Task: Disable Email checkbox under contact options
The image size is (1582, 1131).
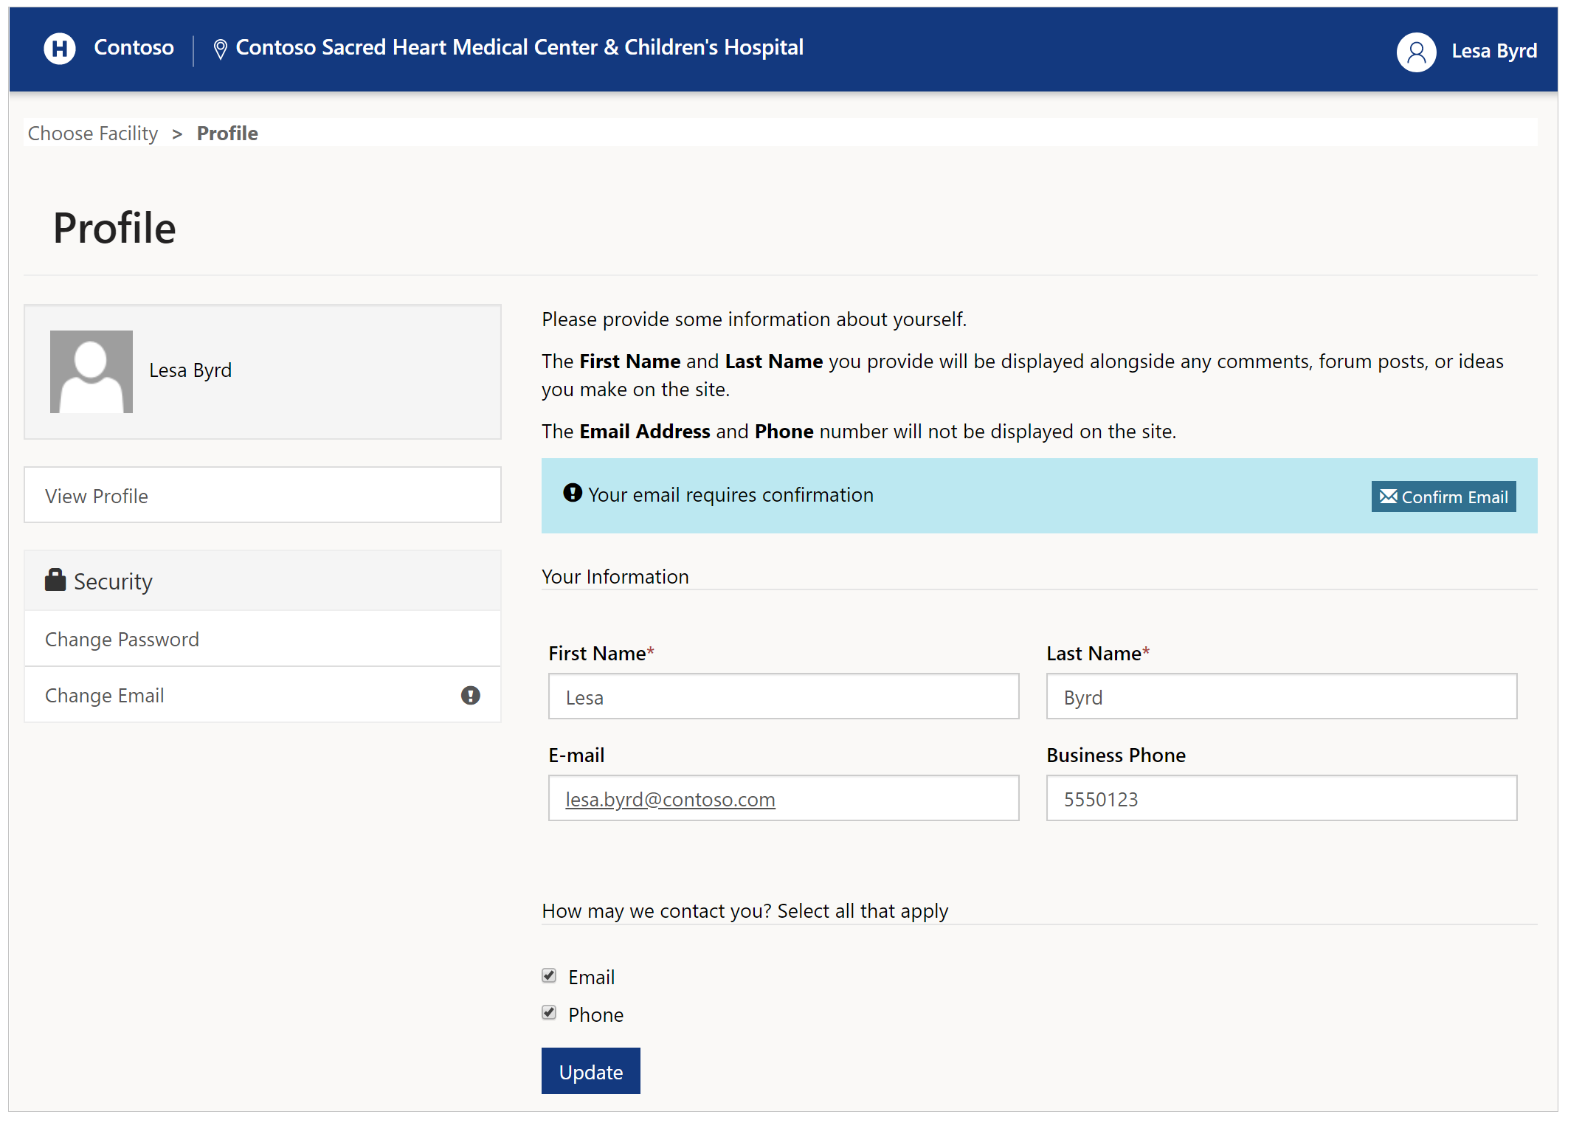Action: (x=551, y=975)
